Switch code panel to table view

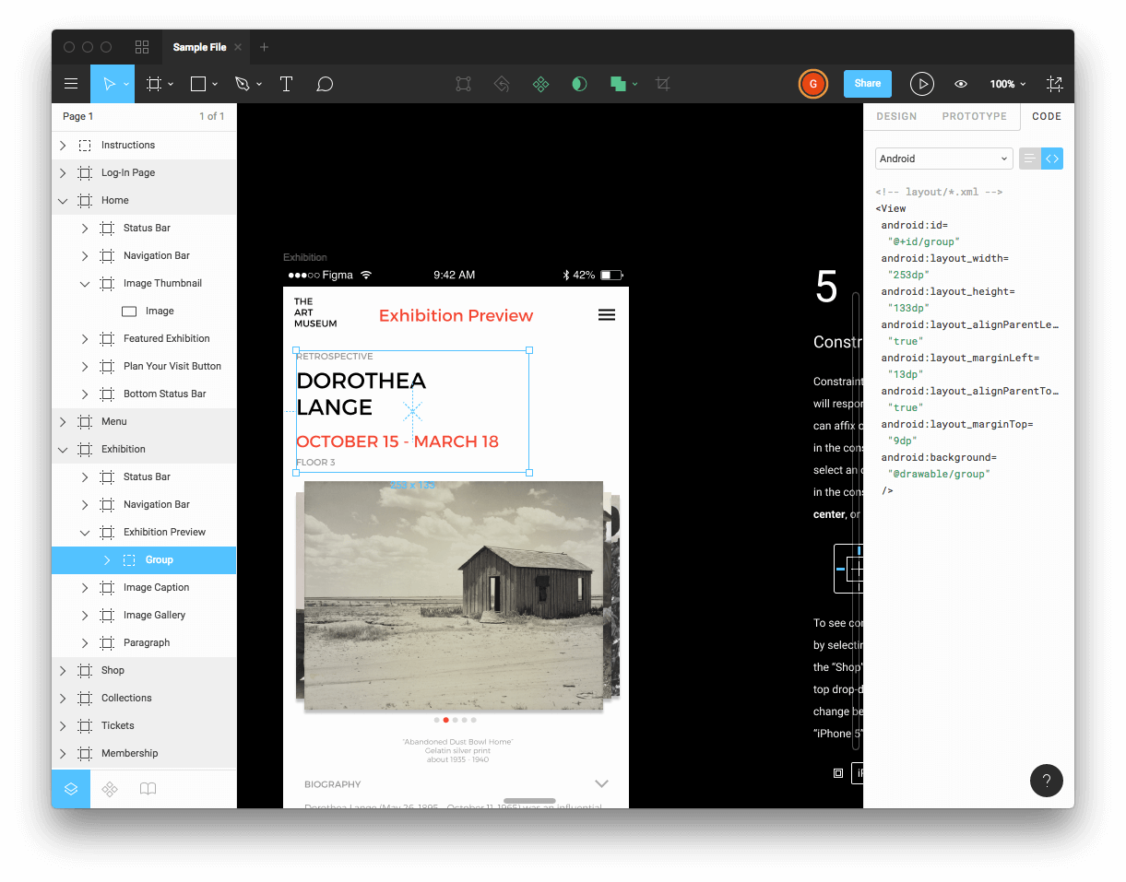[x=1029, y=159]
